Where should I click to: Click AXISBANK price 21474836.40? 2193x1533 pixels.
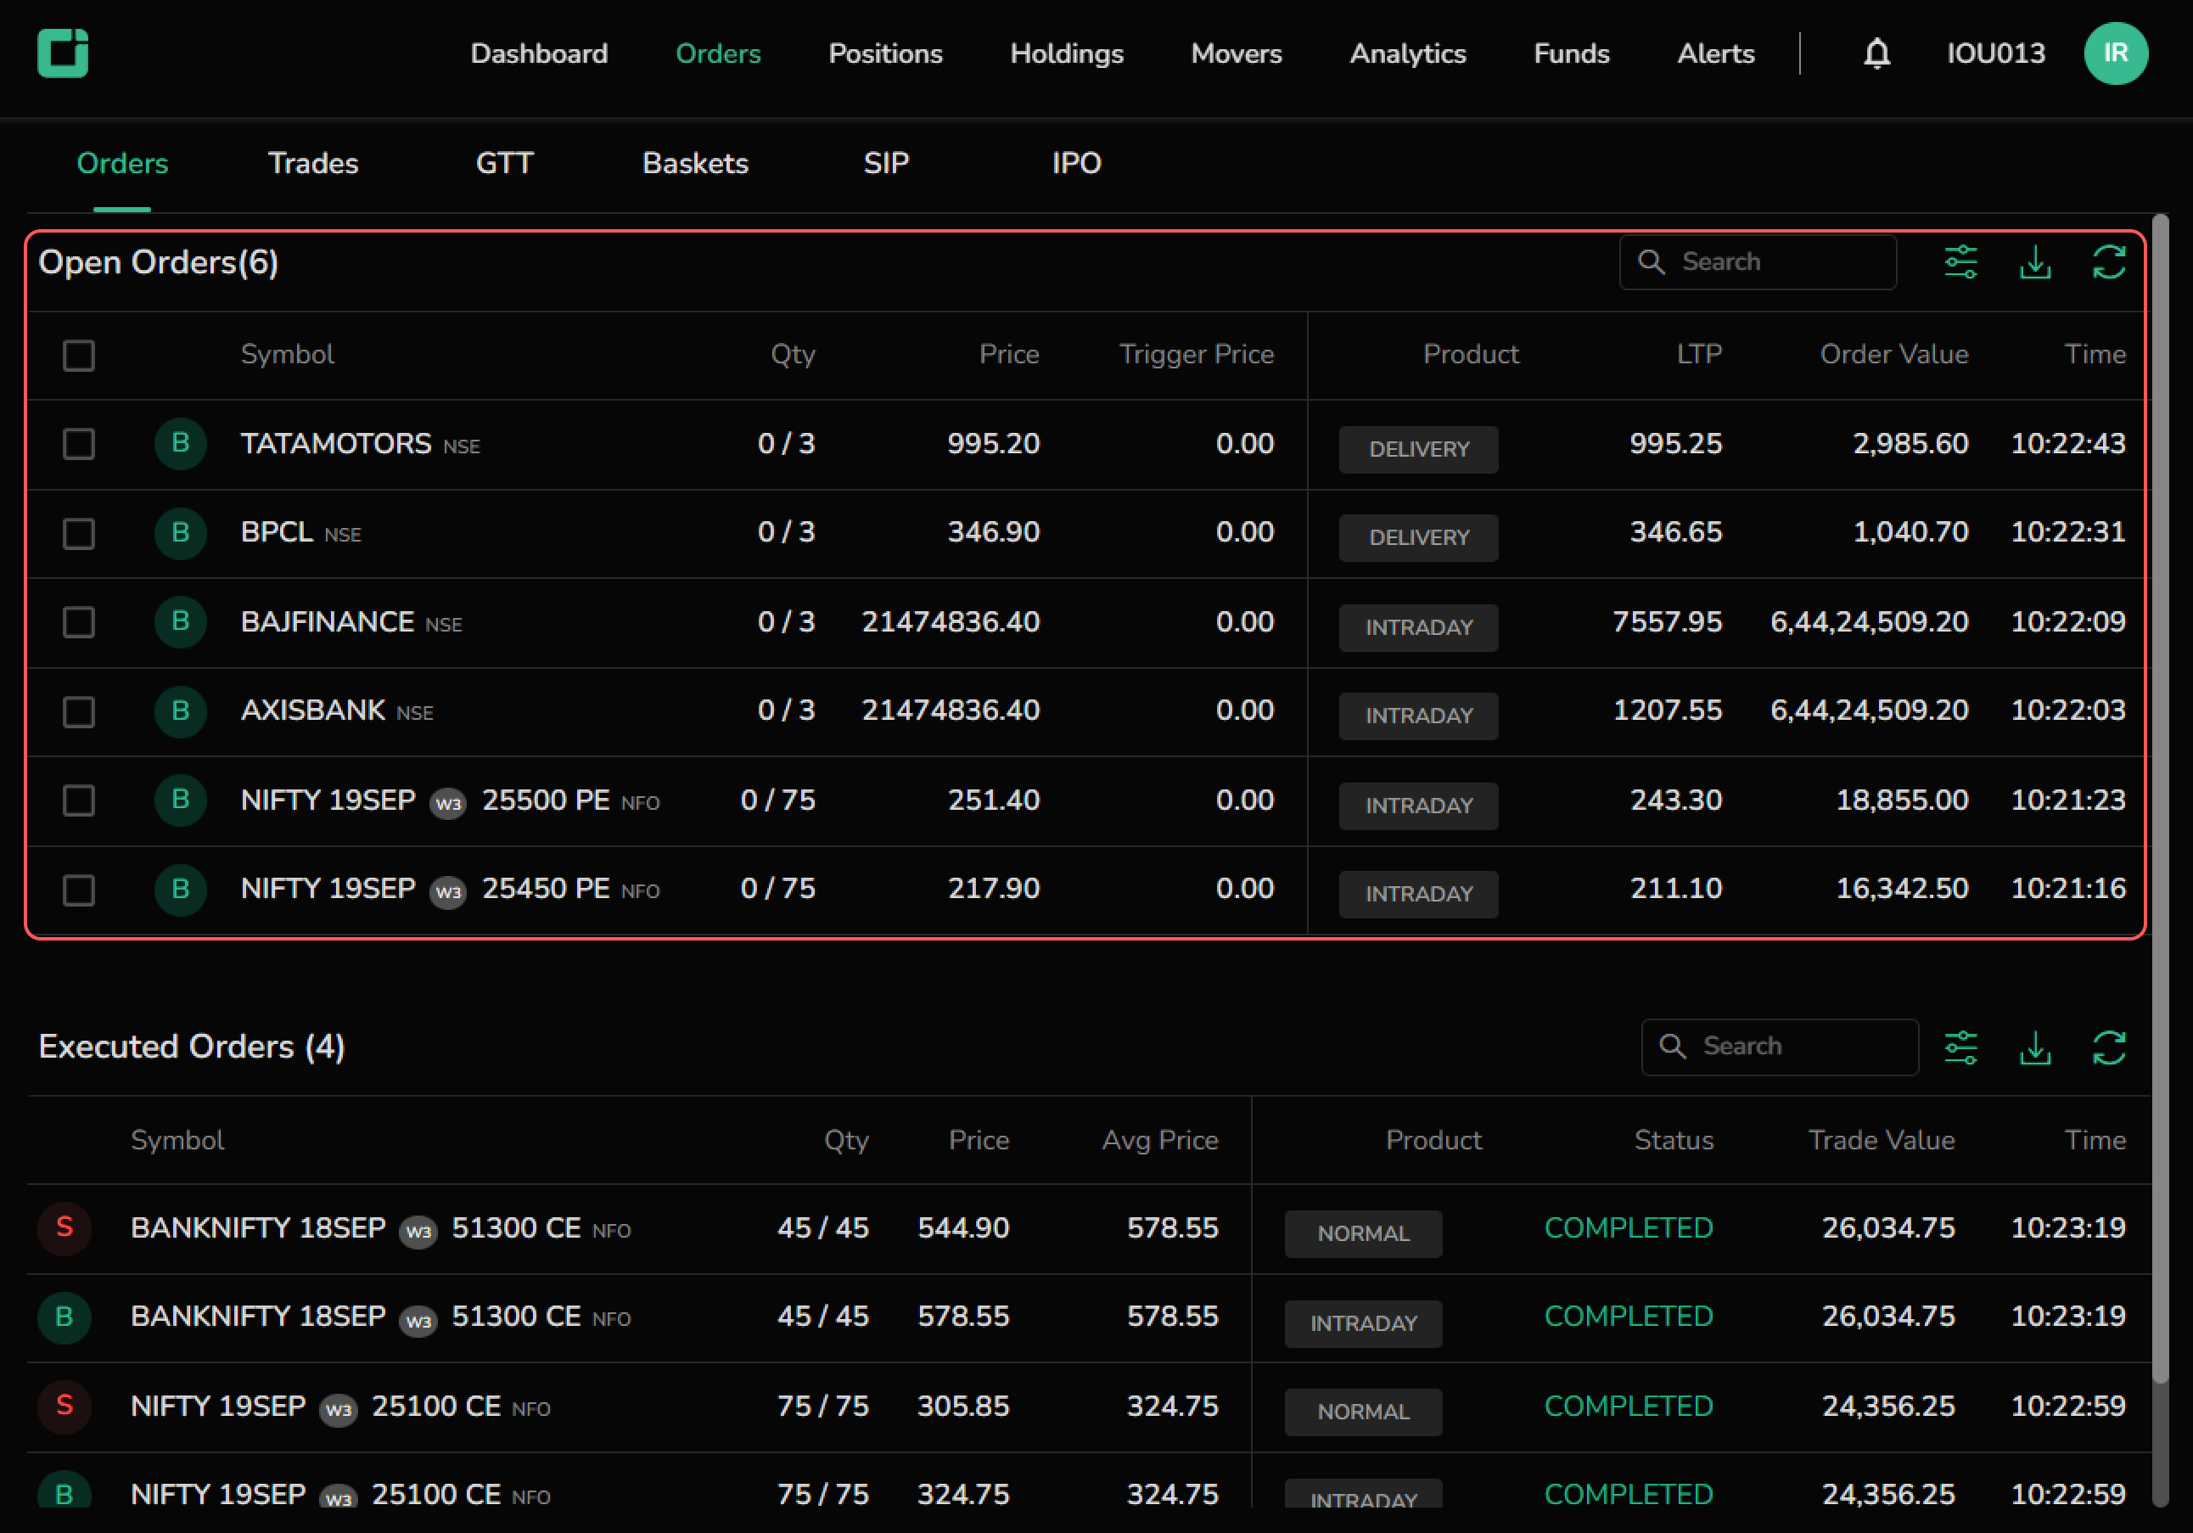click(x=951, y=710)
